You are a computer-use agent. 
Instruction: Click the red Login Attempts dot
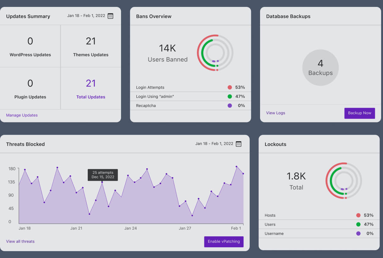pyautogui.click(x=230, y=88)
